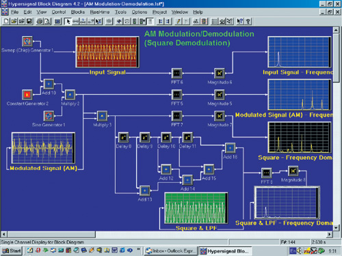Open the Windows Start button
Viewport: 342px width, 256px height.
point(12,251)
